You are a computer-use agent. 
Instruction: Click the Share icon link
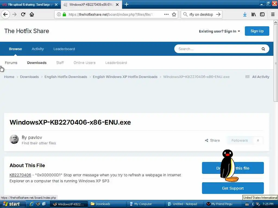pyautogui.click(x=212, y=141)
